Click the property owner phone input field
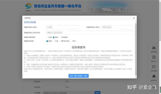 coord(117,27)
